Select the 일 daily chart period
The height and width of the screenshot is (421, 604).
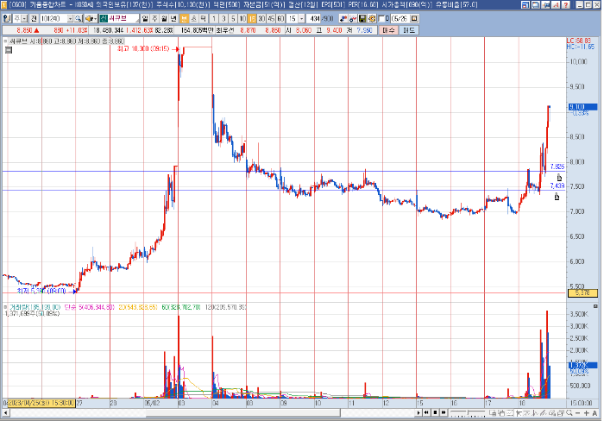pyautogui.click(x=145, y=18)
